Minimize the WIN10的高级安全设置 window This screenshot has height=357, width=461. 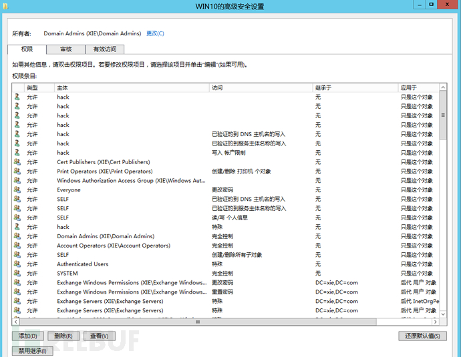420,5
